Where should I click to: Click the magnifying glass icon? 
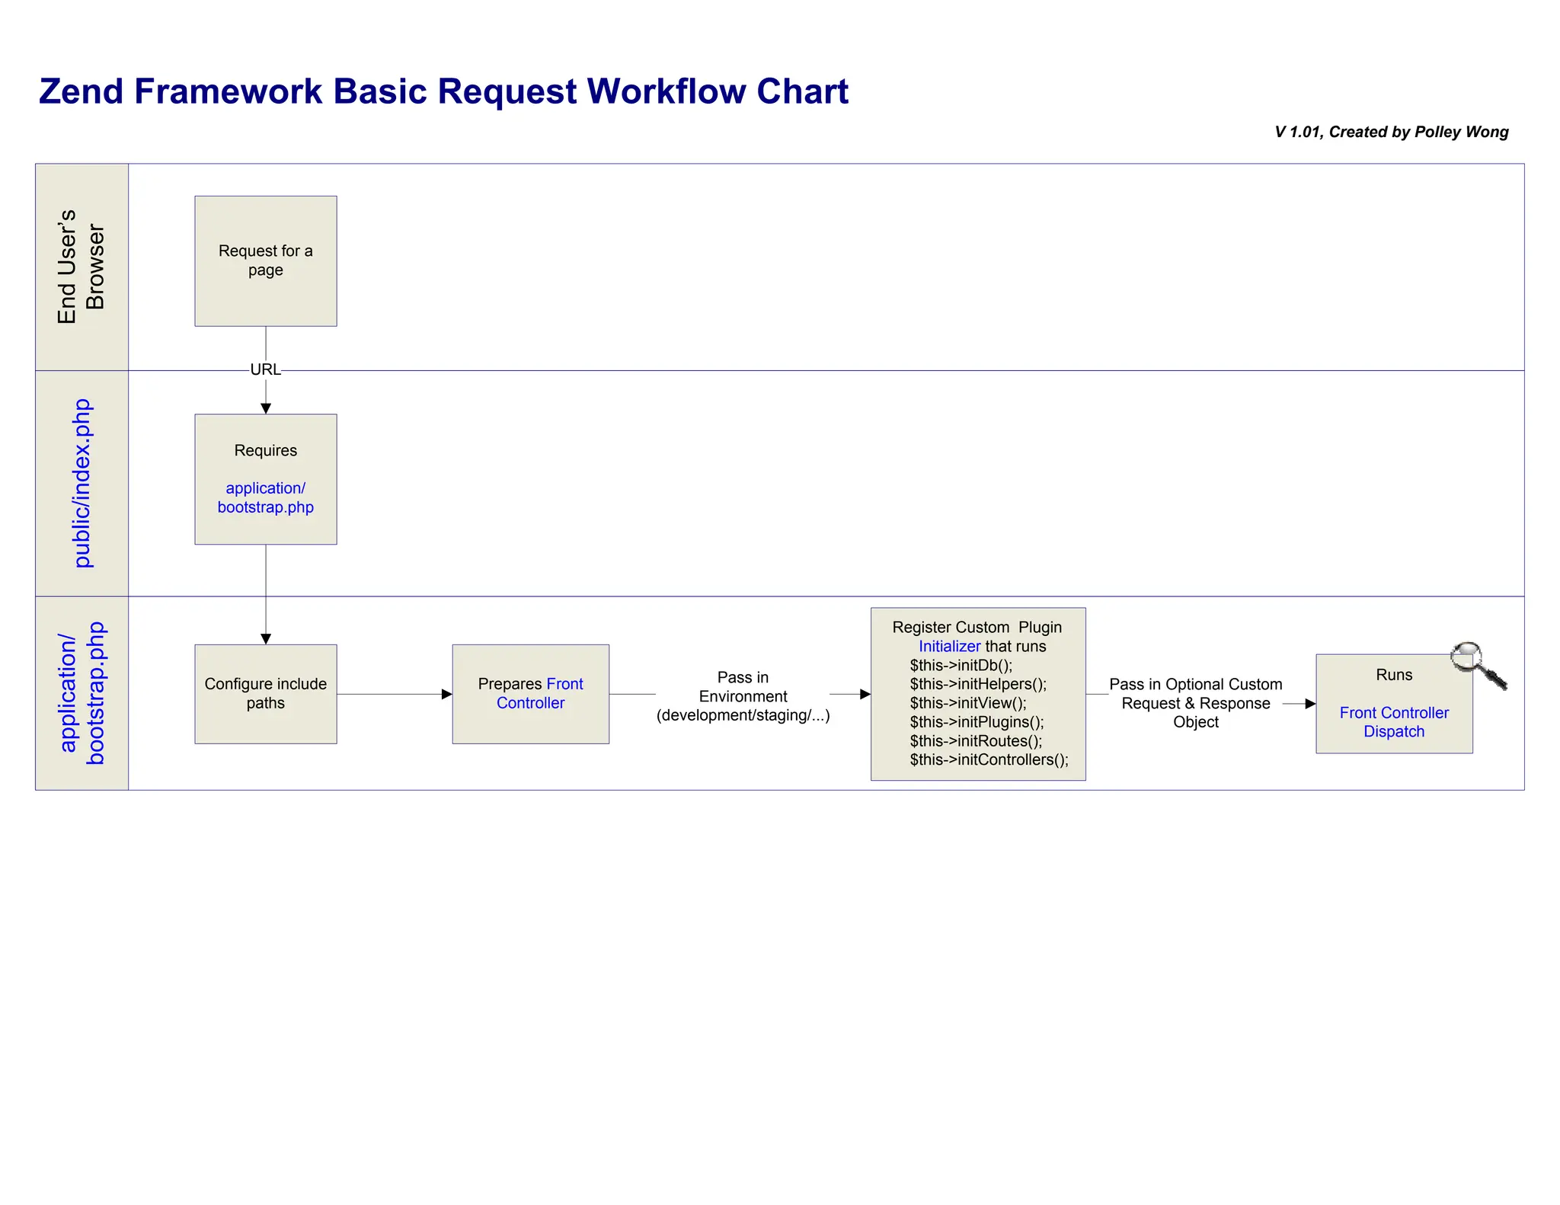(x=1476, y=664)
